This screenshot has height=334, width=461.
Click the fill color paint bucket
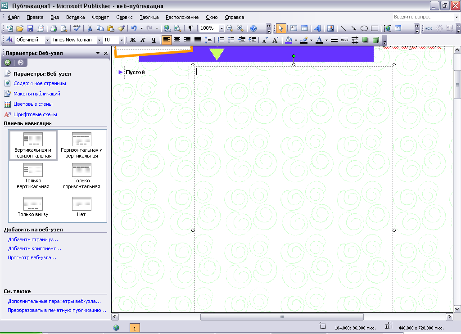pos(289,40)
